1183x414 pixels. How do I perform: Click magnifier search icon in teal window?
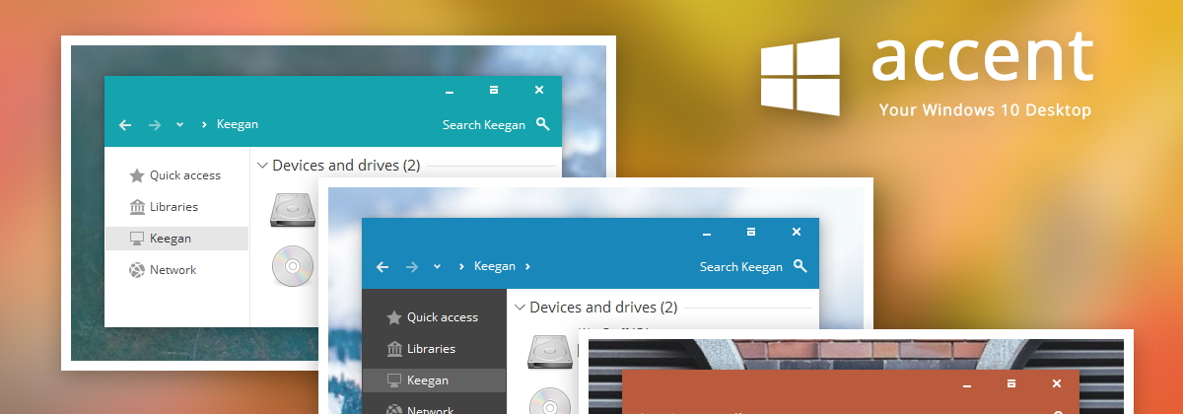point(543,124)
